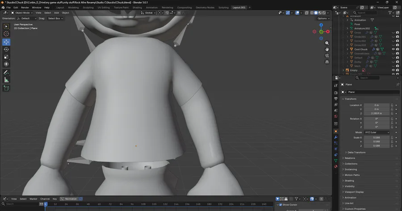
Task: Switch to the Shading workspace tab
Action: pyautogui.click(x=137, y=8)
